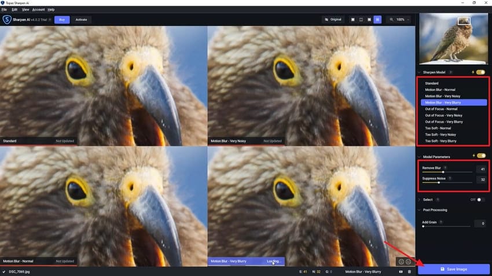Select side-by-side view layout icon
Viewport: 492px width, 276px height.
(x=369, y=20)
